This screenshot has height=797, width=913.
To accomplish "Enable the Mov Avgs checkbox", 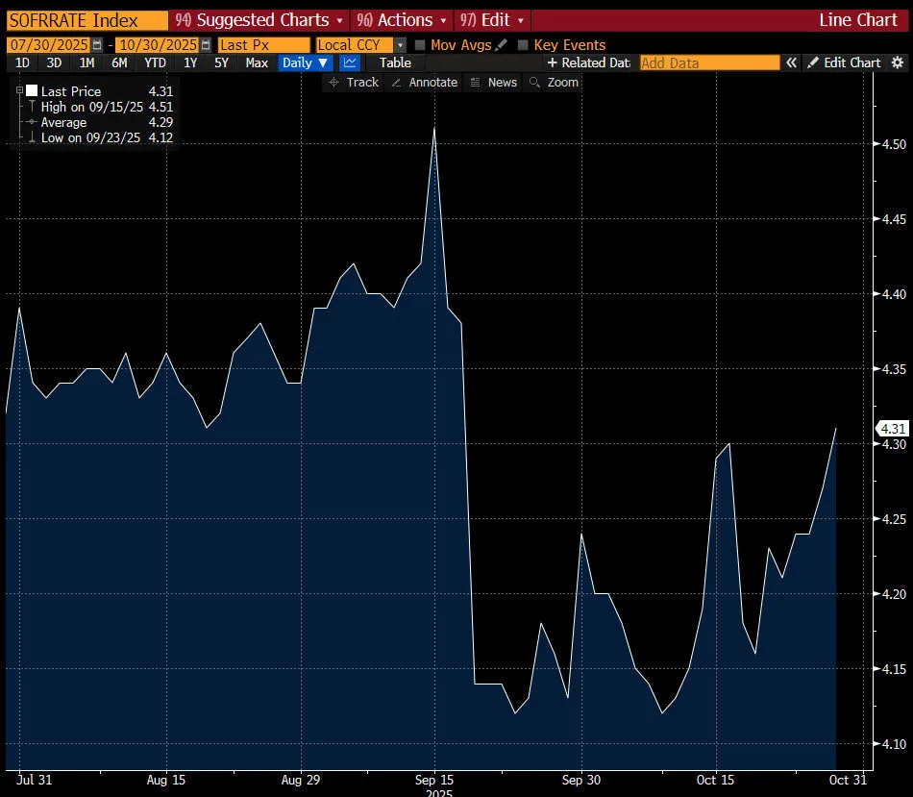I will click(x=419, y=45).
